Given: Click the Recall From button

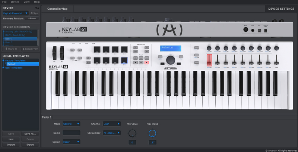Looking at the screenshot, I should click(30, 49).
